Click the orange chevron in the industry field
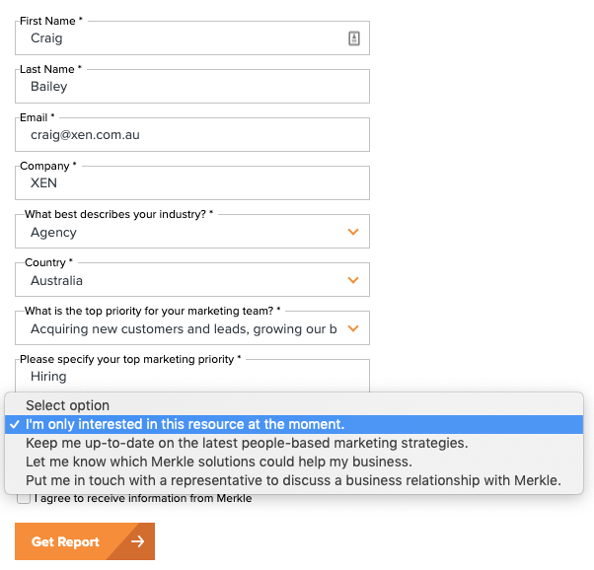Image resolution: width=594 pixels, height=570 pixels. point(353,233)
